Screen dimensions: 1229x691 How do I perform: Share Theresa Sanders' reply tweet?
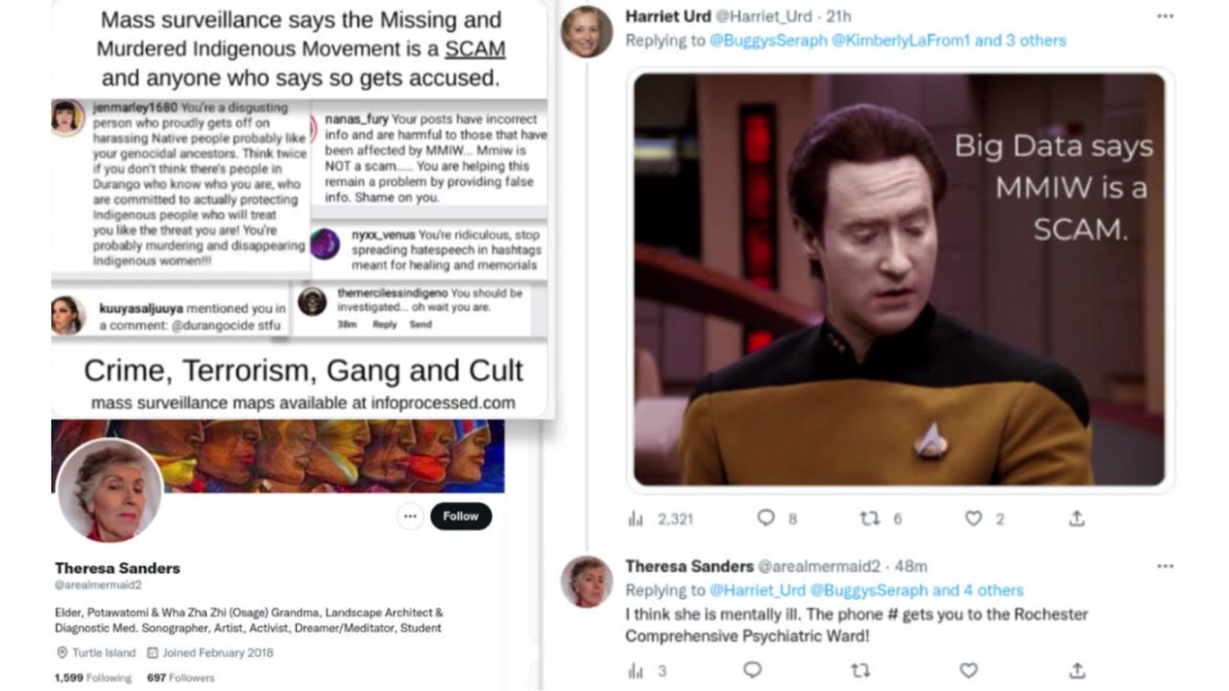1076,670
